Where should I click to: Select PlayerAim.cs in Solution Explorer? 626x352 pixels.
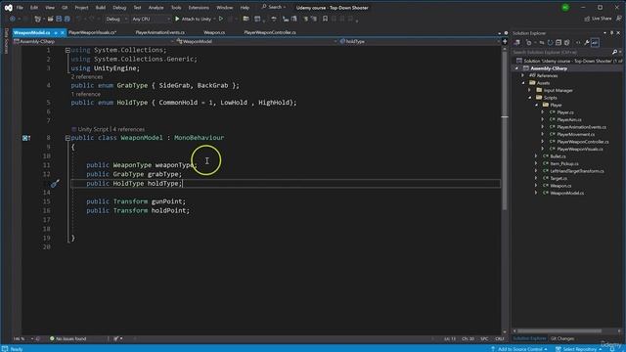(x=569, y=119)
